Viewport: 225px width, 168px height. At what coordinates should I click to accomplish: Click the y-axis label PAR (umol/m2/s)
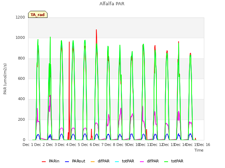5,79
